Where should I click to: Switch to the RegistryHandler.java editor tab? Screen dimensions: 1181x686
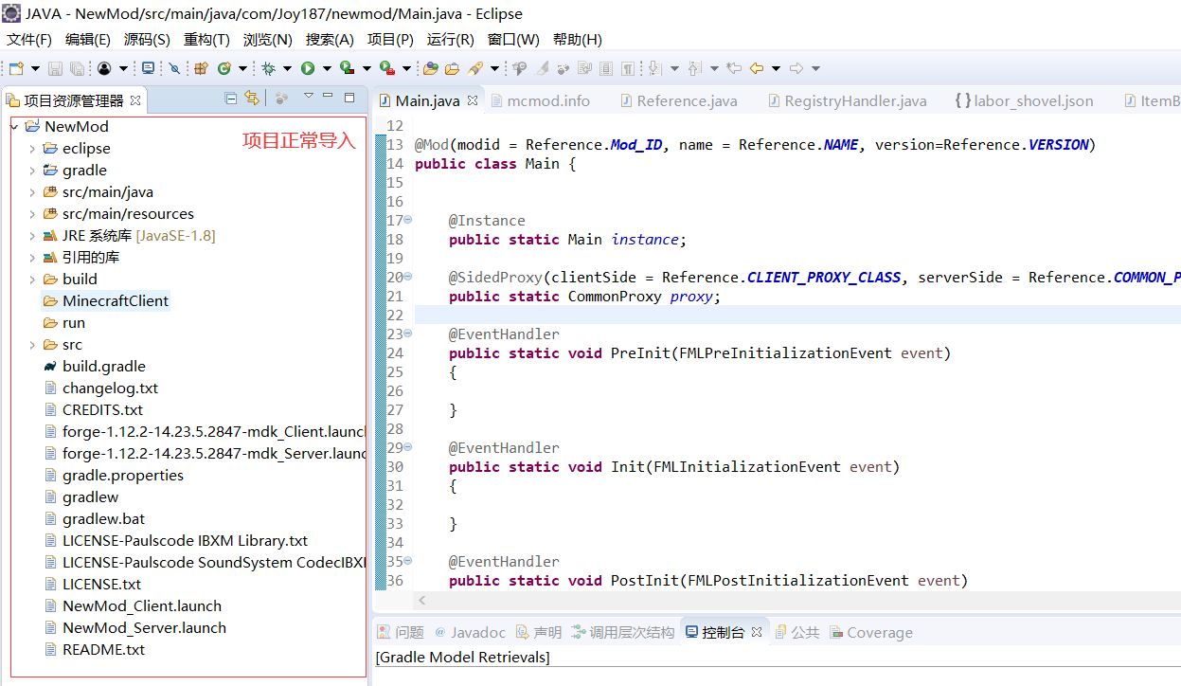847,100
